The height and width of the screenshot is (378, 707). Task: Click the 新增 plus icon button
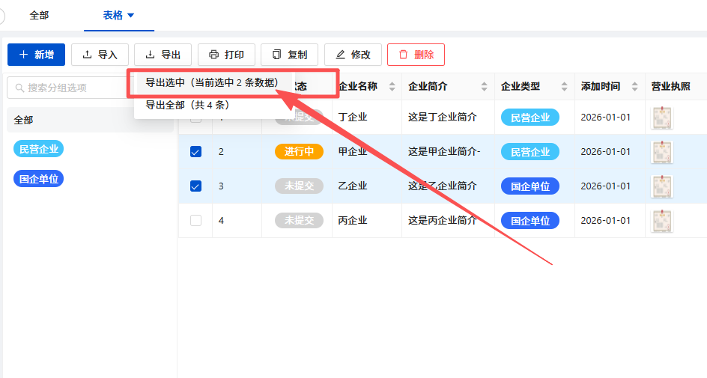pyautogui.click(x=24, y=55)
